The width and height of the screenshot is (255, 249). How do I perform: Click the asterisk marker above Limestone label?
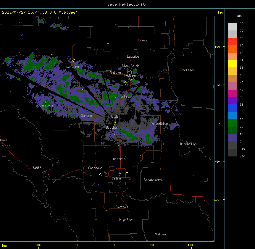pos(46,102)
